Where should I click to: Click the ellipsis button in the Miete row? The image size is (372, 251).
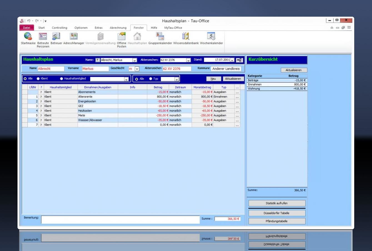237,116
